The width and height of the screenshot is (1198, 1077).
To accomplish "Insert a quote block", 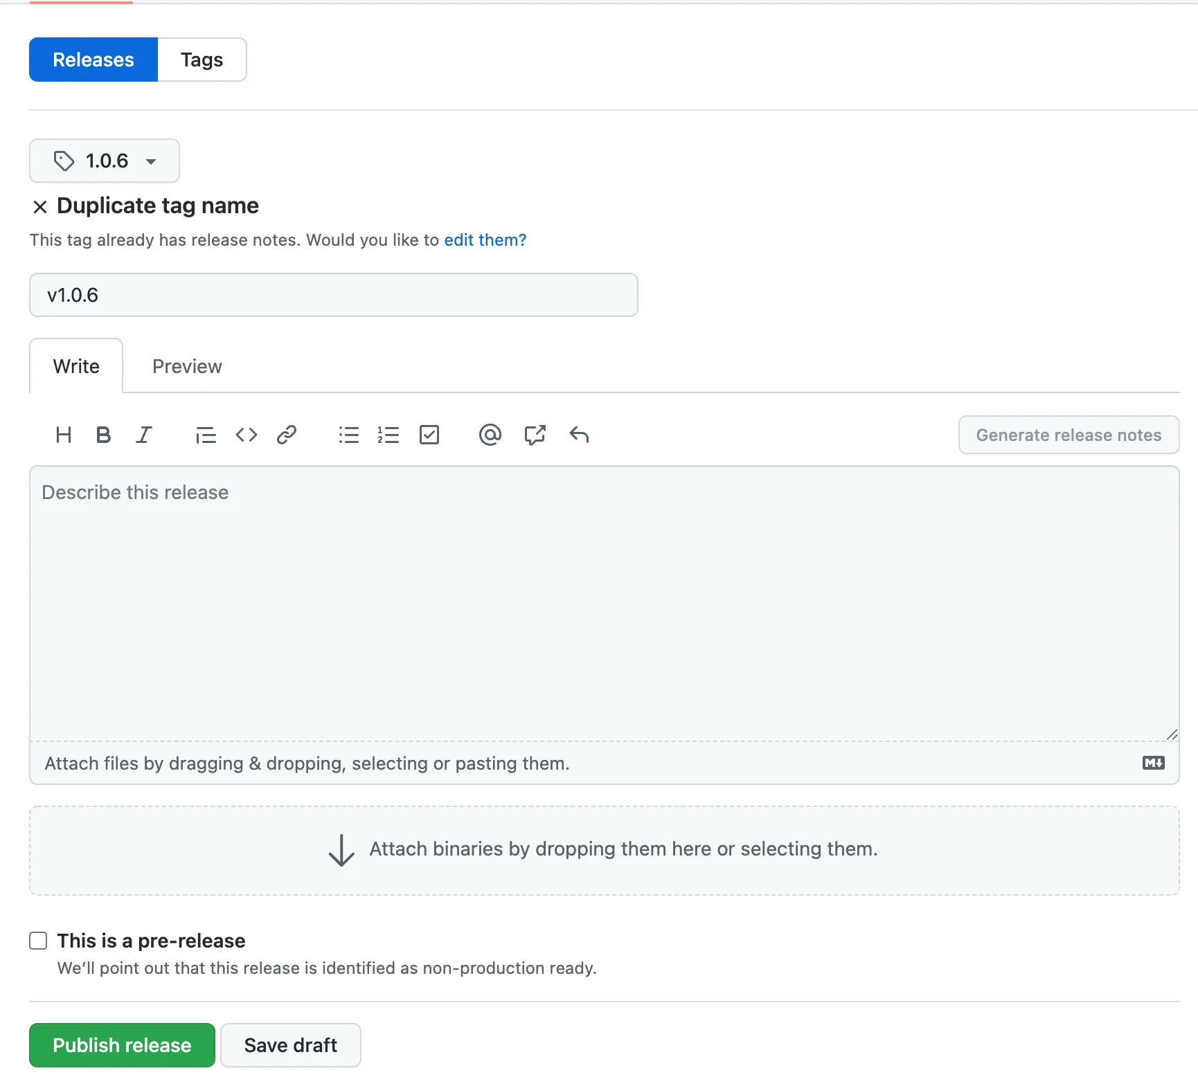I will pos(206,435).
